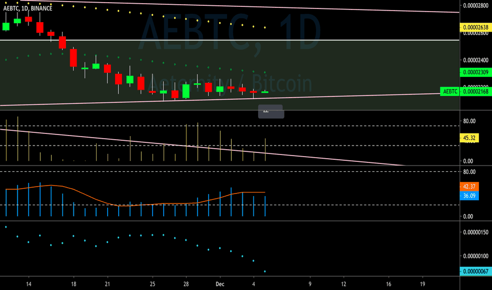Viewport: 492px width, 290px height.
Task: Click date label 16 on time axis
Action: pos(389,284)
